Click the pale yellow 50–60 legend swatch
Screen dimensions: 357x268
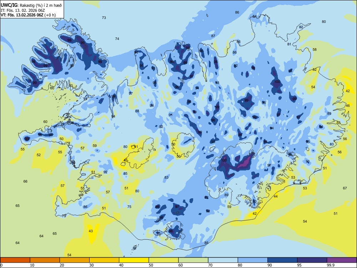click(164, 260)
